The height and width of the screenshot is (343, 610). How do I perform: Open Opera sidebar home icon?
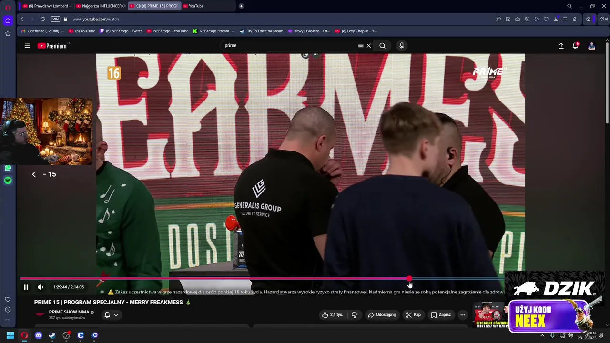(8, 20)
